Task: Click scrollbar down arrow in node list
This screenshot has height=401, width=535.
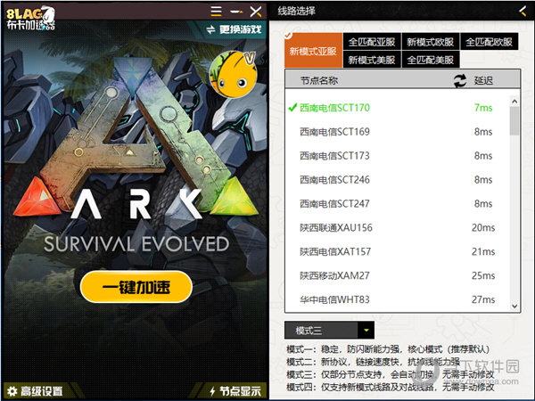Action: 514,306
